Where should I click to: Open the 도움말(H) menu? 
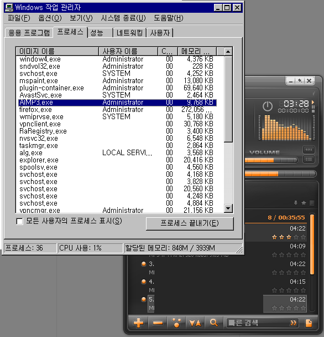tap(169, 18)
